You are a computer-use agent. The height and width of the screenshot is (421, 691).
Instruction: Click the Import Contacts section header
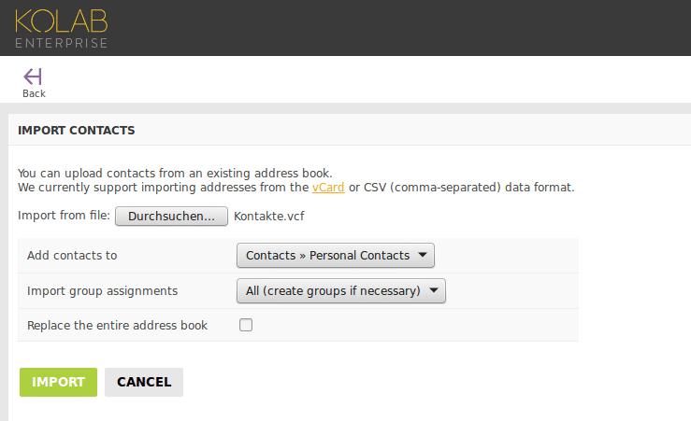(77, 130)
